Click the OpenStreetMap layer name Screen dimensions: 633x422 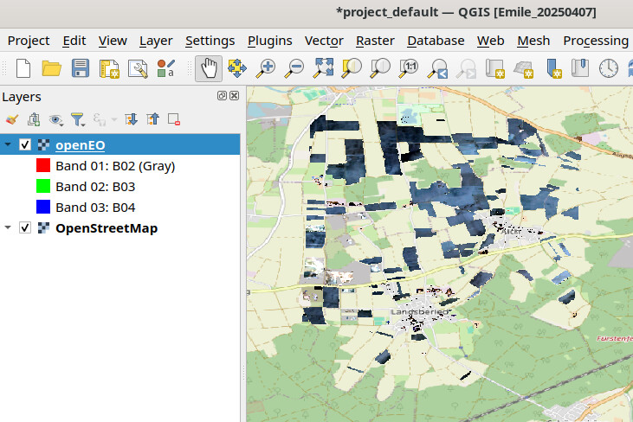(106, 228)
